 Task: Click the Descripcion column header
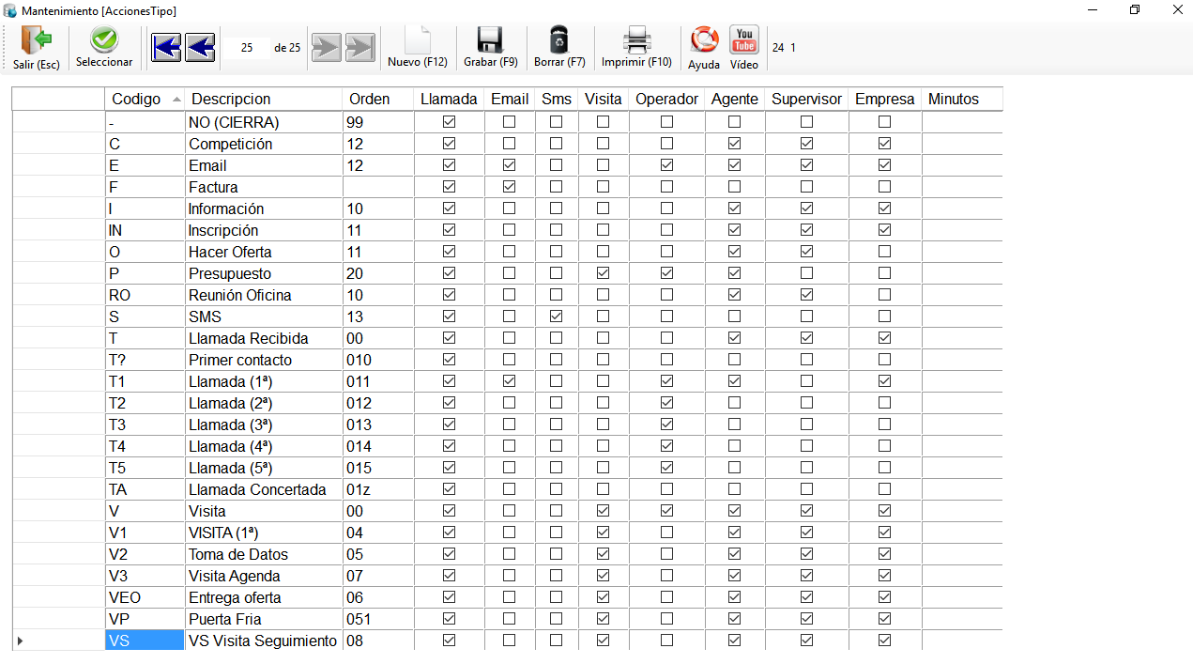[x=264, y=99]
